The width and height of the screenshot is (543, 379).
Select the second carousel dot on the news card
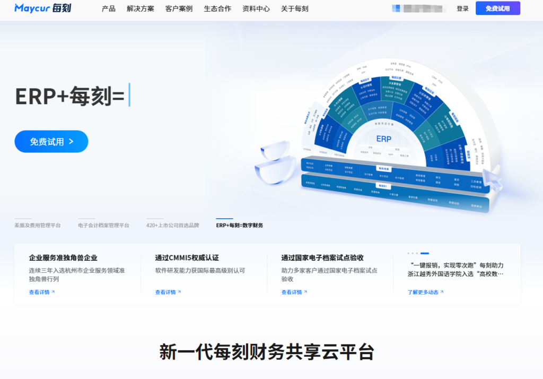(x=413, y=253)
